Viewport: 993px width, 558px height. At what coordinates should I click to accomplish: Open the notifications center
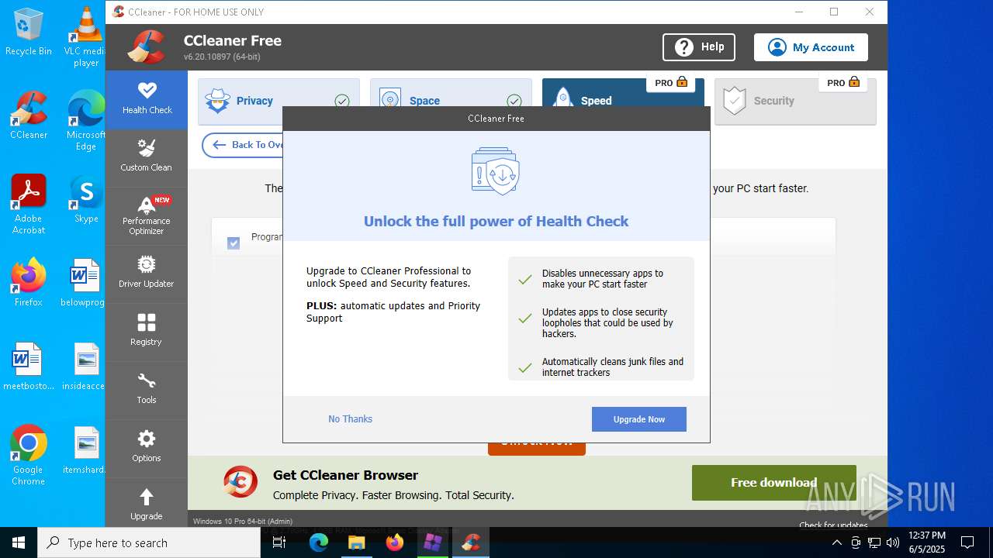(967, 542)
